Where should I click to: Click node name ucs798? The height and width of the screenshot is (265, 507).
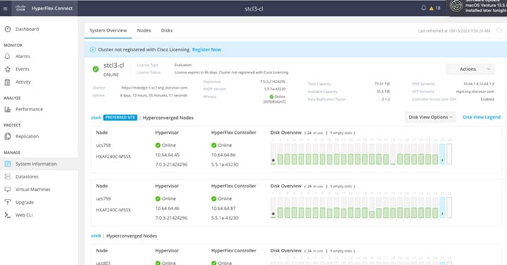click(x=104, y=145)
